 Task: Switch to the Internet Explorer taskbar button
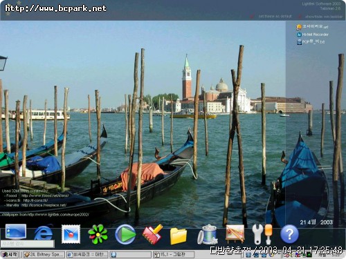[87, 255]
